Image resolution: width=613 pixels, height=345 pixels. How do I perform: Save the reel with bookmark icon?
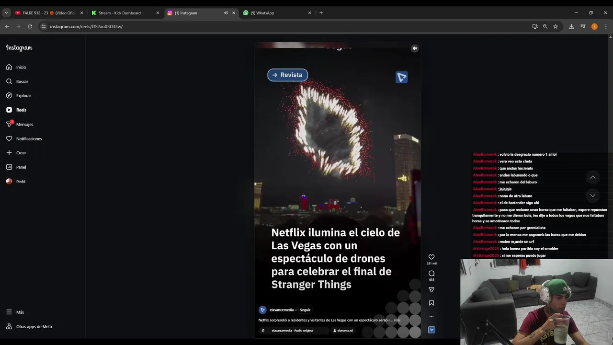point(431,303)
